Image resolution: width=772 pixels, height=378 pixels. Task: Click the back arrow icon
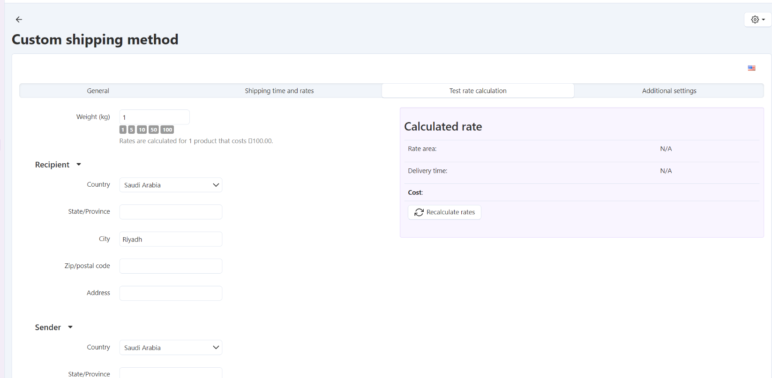(x=19, y=19)
